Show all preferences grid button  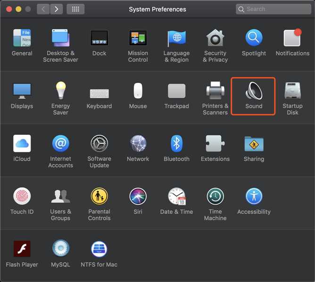[x=75, y=9]
